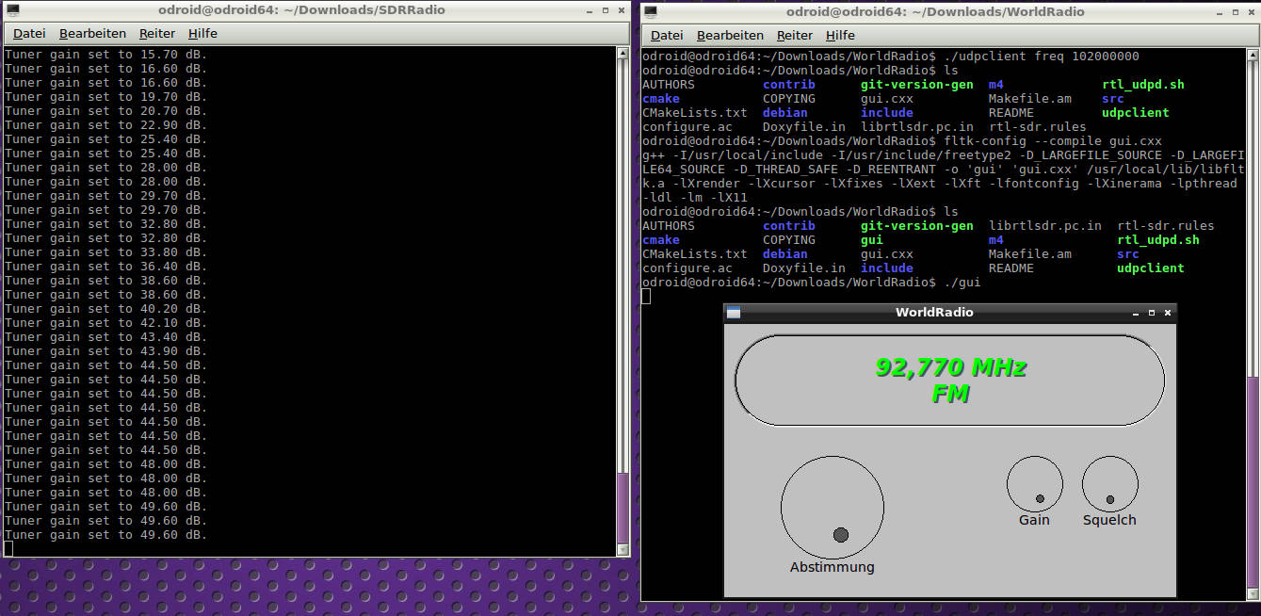This screenshot has height=616, width=1261.
Task: Click the Abstimmung tuning dial
Action: point(833,509)
